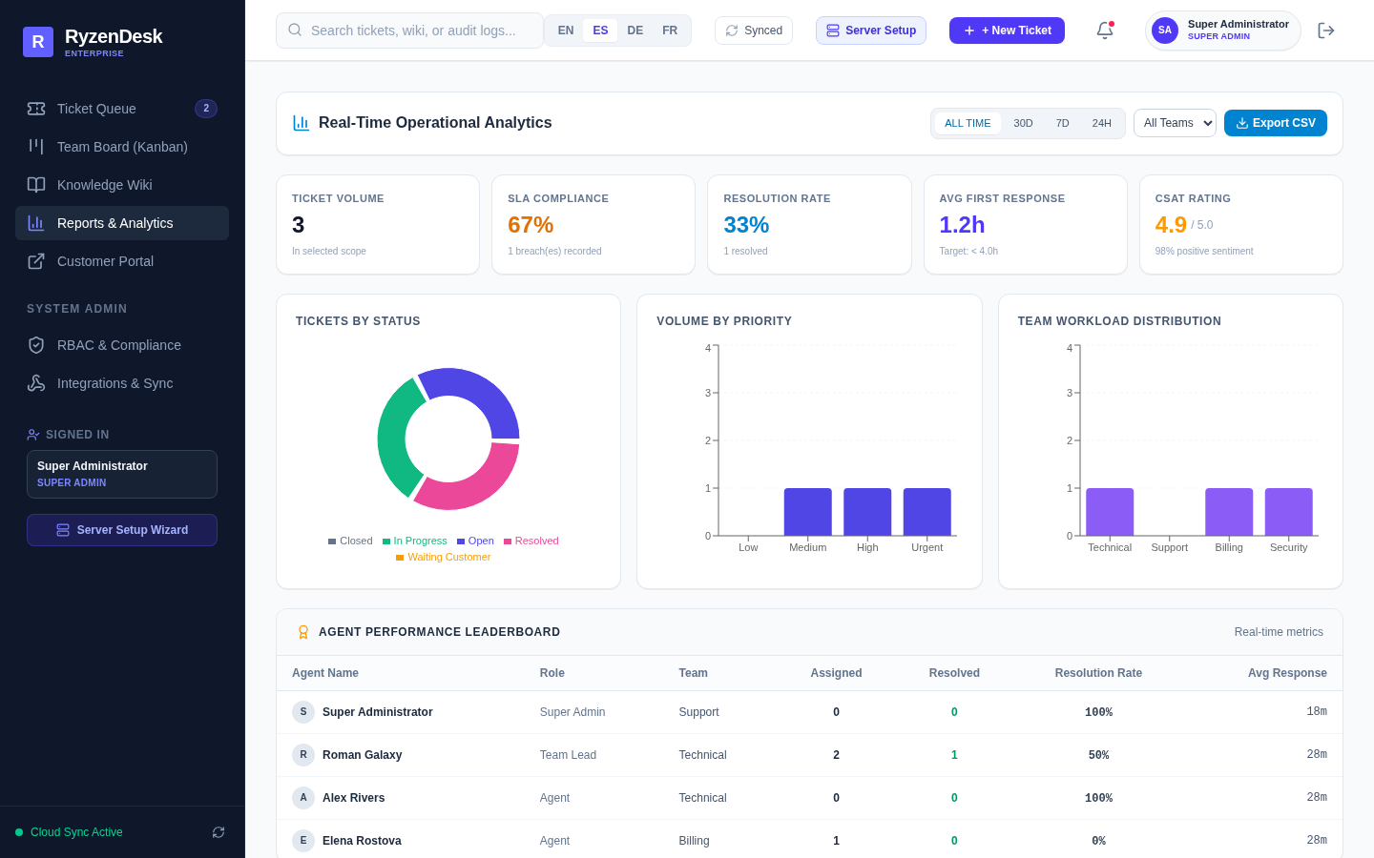Screen dimensions: 1374x858
Task: Click the Server Setup button in header
Action: 871,31
